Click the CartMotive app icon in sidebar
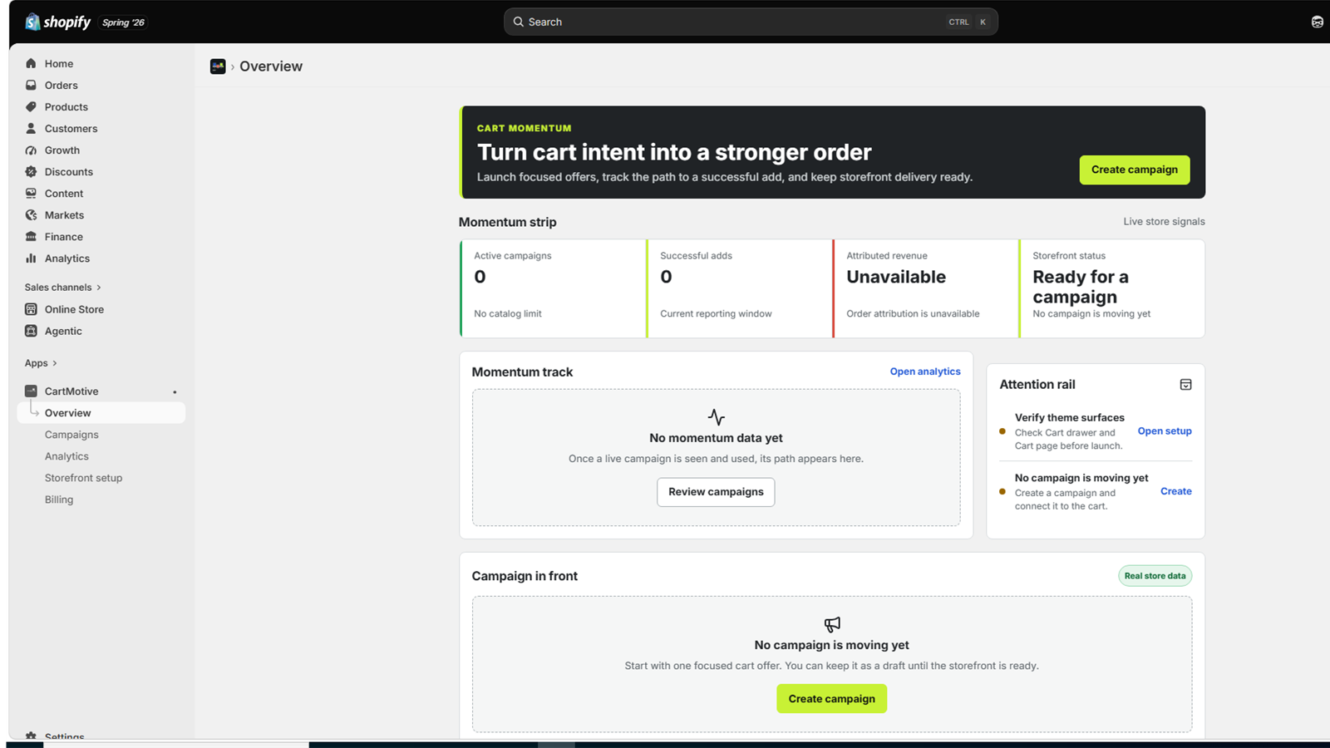The width and height of the screenshot is (1330, 748). point(31,391)
